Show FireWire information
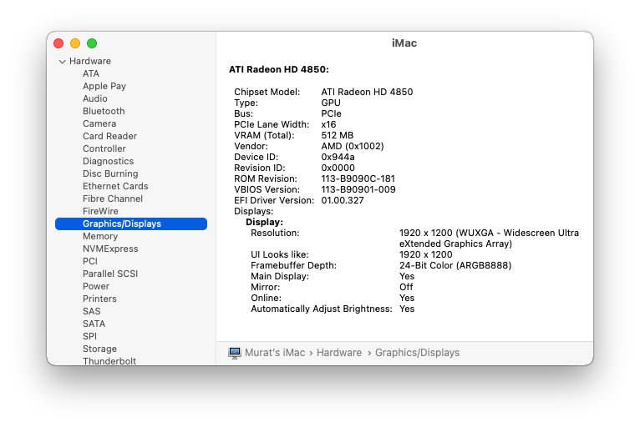 [x=100, y=211]
